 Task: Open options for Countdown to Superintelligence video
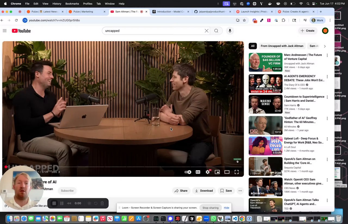pos(327,97)
